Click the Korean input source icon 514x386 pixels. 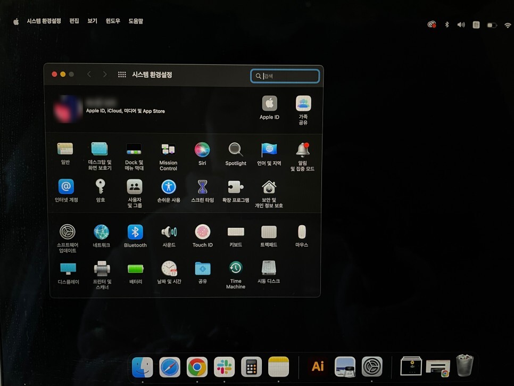pyautogui.click(x=476, y=24)
